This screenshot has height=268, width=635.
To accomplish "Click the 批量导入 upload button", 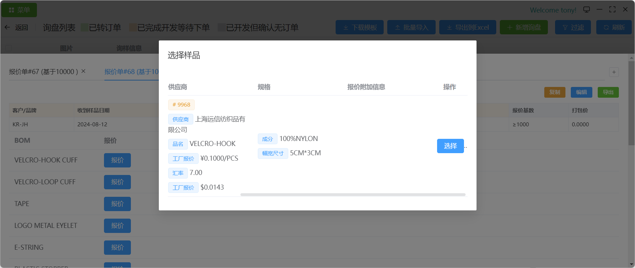I will coord(411,28).
